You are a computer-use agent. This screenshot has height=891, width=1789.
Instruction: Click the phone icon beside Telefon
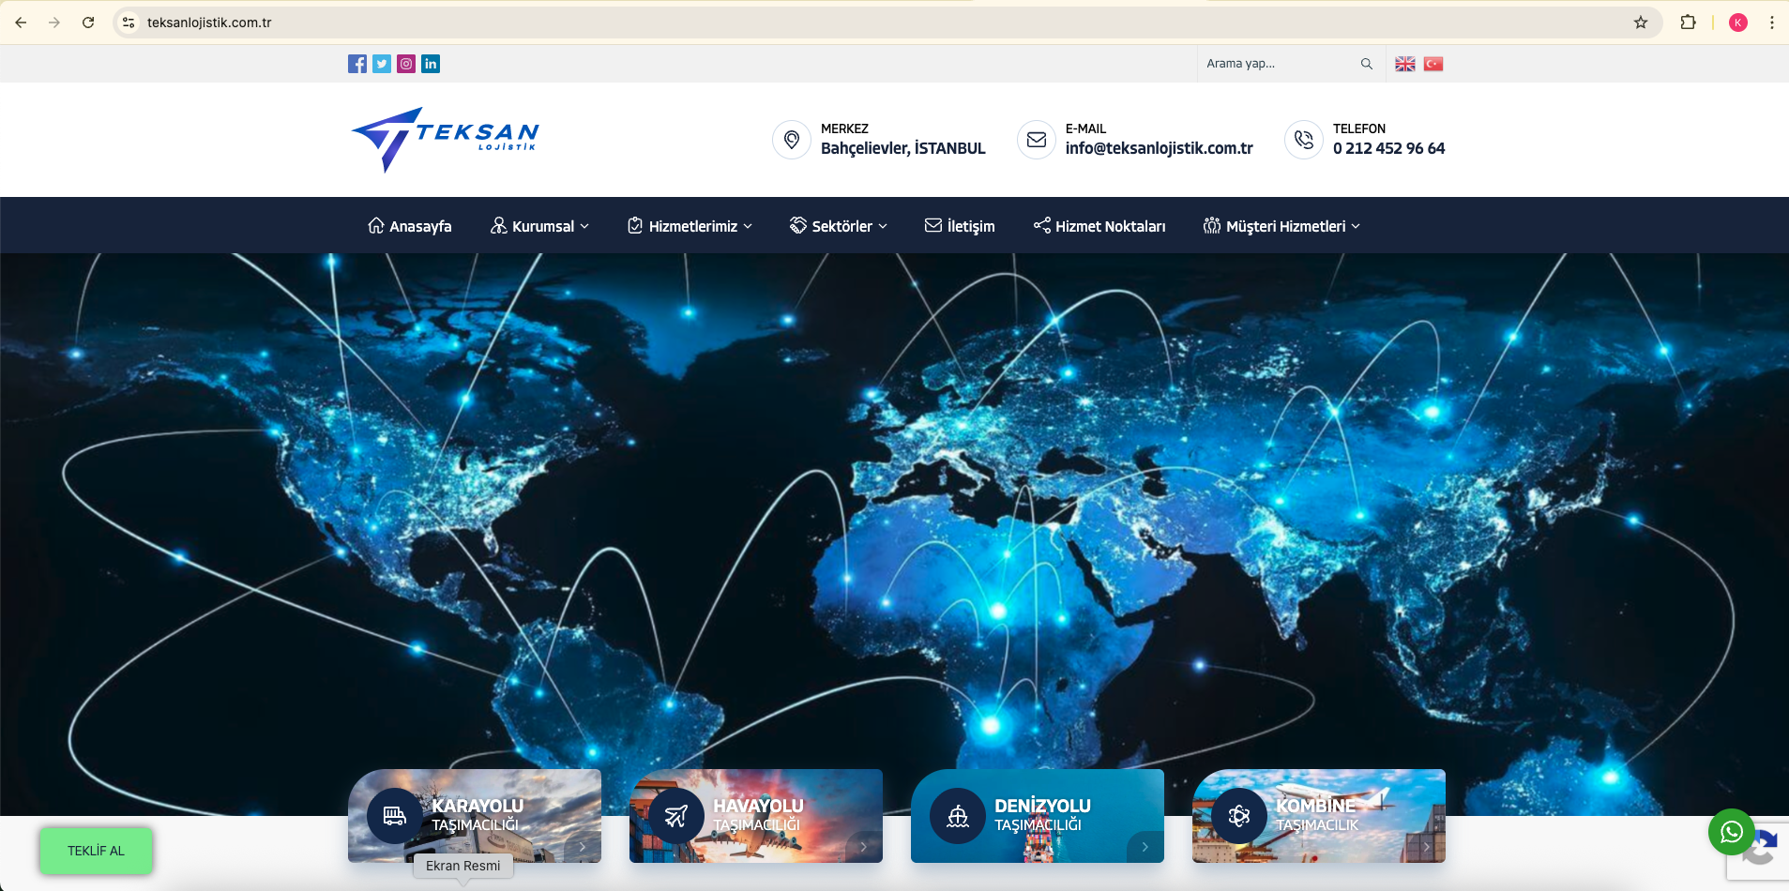[1304, 140]
